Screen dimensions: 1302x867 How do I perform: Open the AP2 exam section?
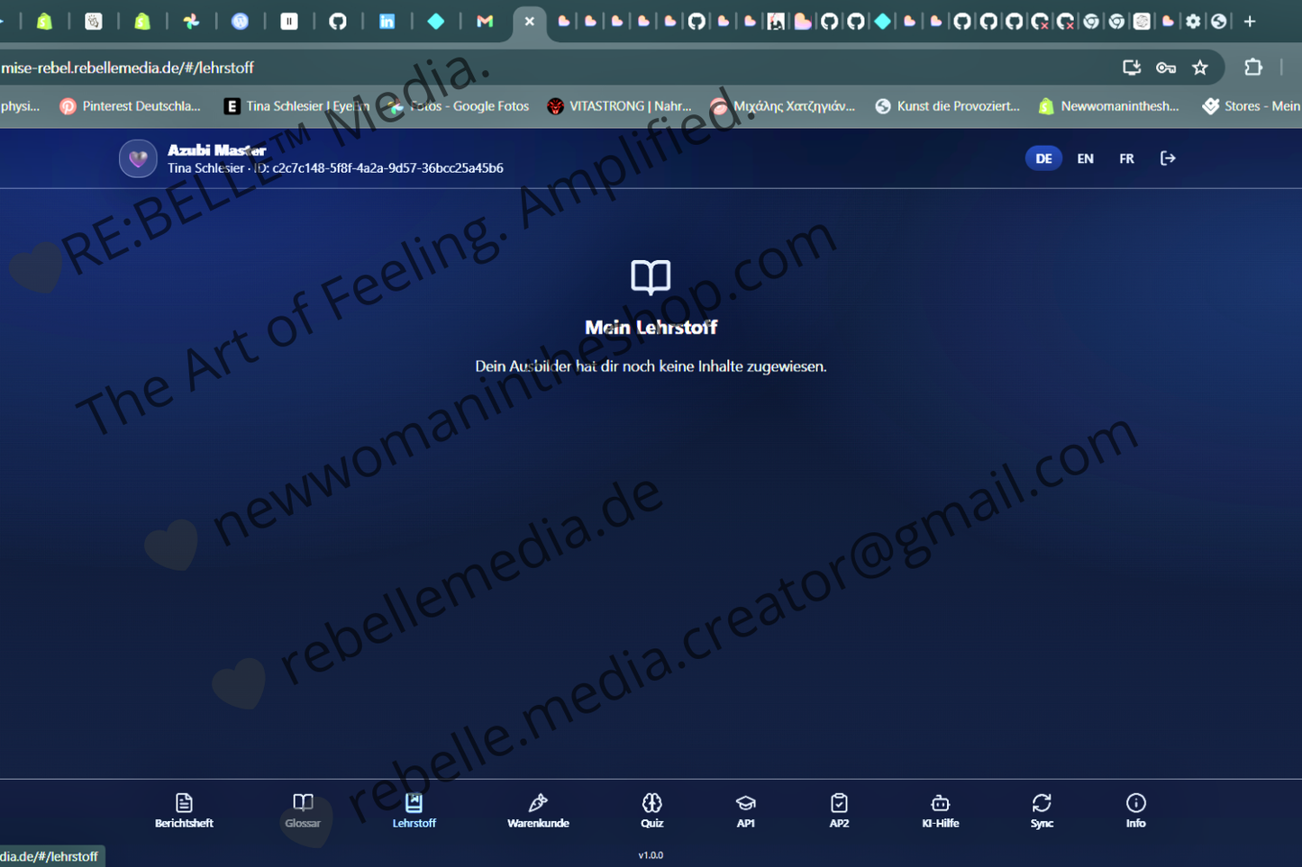coord(839,809)
